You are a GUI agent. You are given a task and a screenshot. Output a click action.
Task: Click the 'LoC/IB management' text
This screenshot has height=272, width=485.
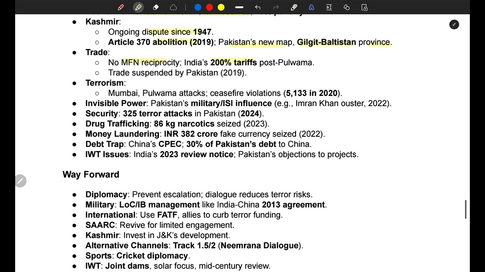click(160, 205)
